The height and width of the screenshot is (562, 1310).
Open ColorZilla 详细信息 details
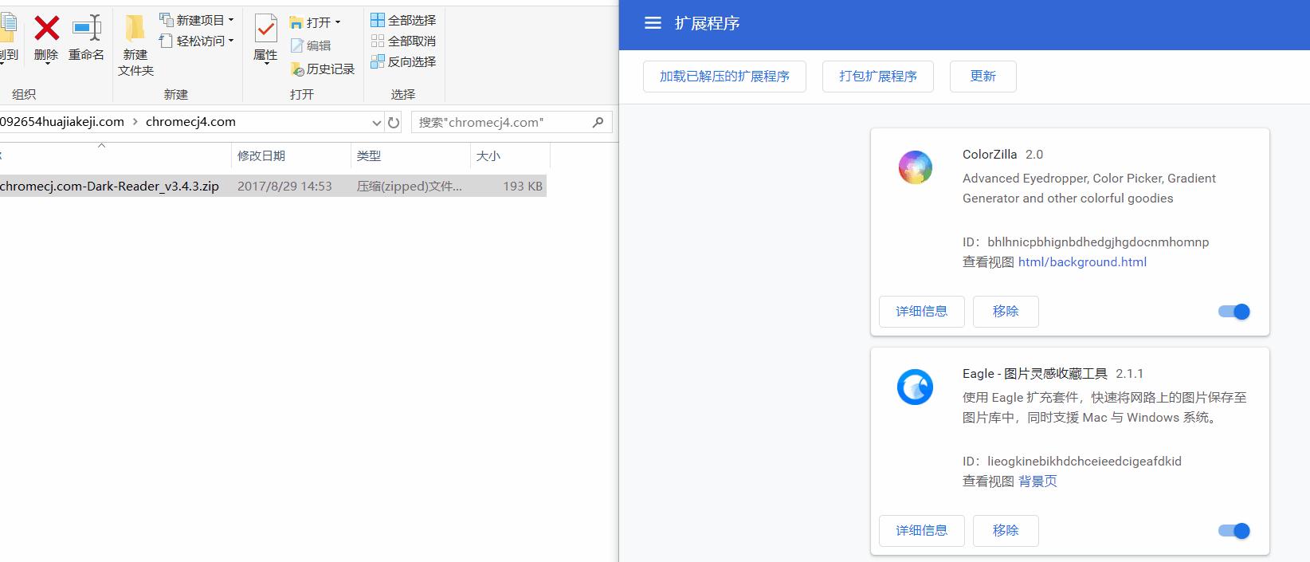click(922, 312)
